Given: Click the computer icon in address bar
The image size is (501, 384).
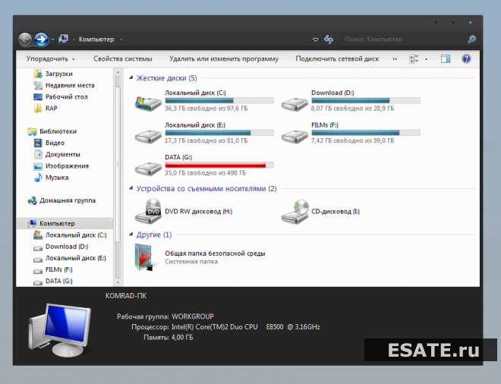Looking at the screenshot, I should [64, 39].
